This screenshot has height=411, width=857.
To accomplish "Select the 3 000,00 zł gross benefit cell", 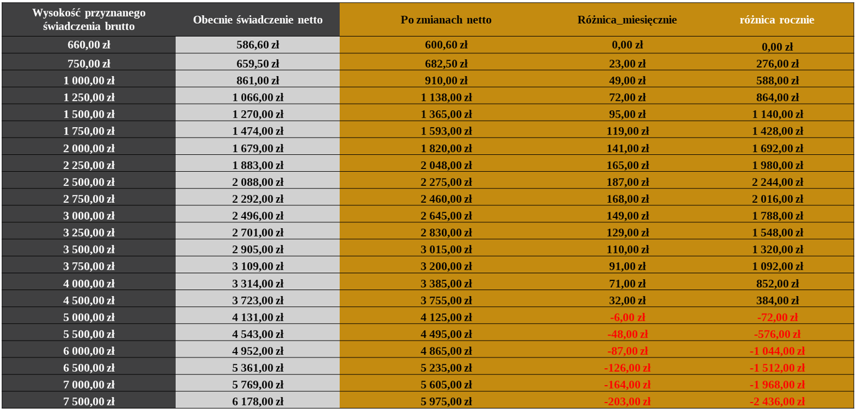I will 89,216.
